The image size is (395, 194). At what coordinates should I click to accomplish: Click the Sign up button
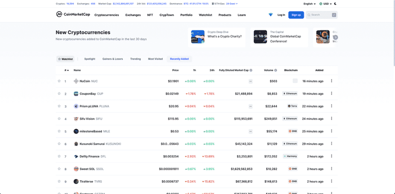pyautogui.click(x=296, y=15)
